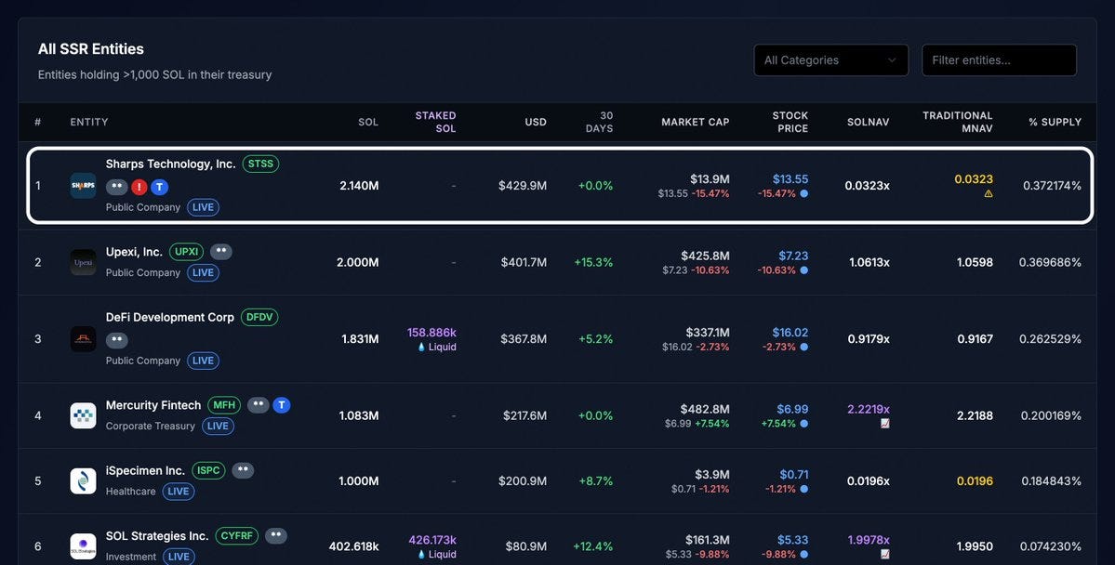The image size is (1115, 565).
Task: Click the 158.886k staked SOL value
Action: pyautogui.click(x=431, y=333)
